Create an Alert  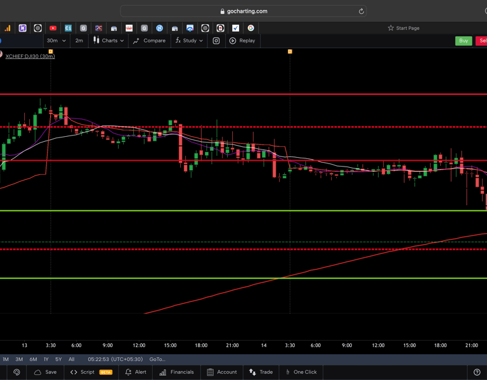[x=136, y=372]
